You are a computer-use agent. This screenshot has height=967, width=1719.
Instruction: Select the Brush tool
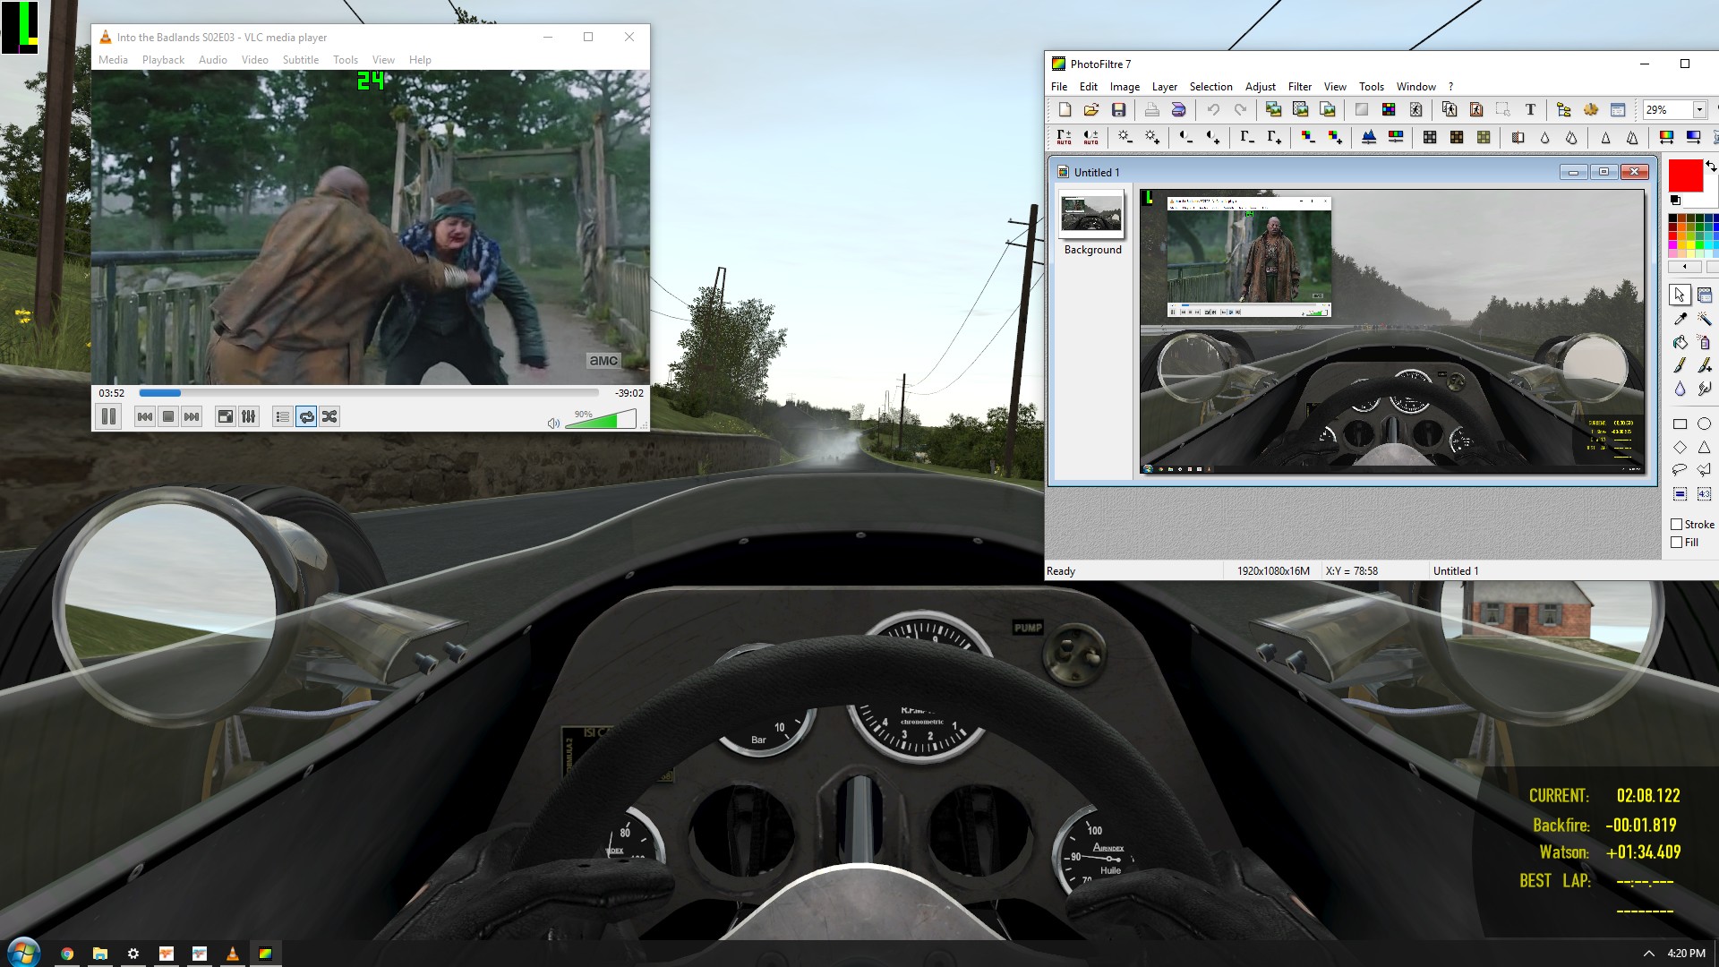tap(1680, 365)
